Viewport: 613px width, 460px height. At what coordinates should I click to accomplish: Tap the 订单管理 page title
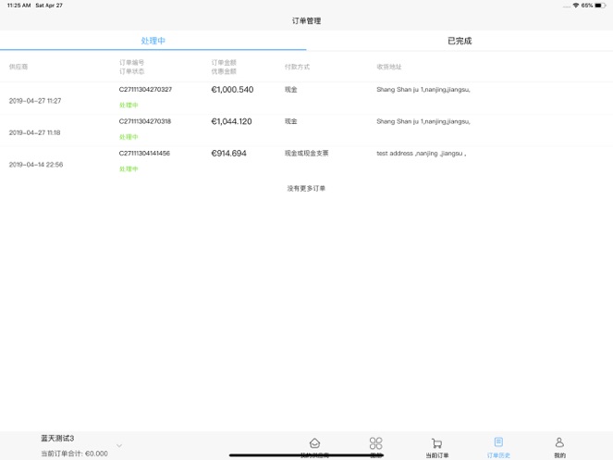click(306, 20)
